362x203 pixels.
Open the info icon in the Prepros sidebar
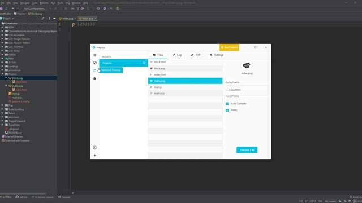94,148
